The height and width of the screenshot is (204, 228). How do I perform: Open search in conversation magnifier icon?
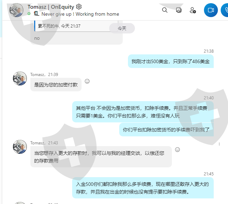[x=165, y=10]
